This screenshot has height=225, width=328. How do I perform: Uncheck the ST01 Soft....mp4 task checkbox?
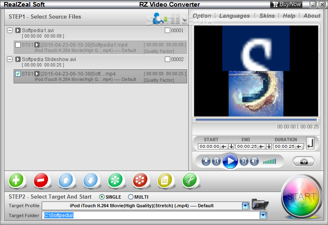click(18, 73)
